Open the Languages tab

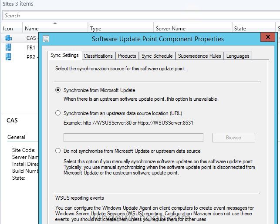point(238,56)
